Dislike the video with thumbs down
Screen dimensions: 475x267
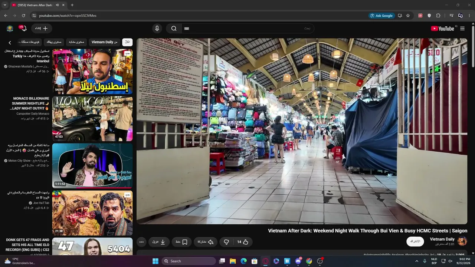(x=226, y=242)
